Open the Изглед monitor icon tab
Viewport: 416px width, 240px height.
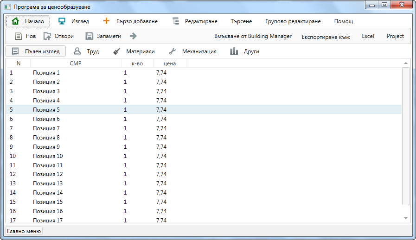pos(62,21)
